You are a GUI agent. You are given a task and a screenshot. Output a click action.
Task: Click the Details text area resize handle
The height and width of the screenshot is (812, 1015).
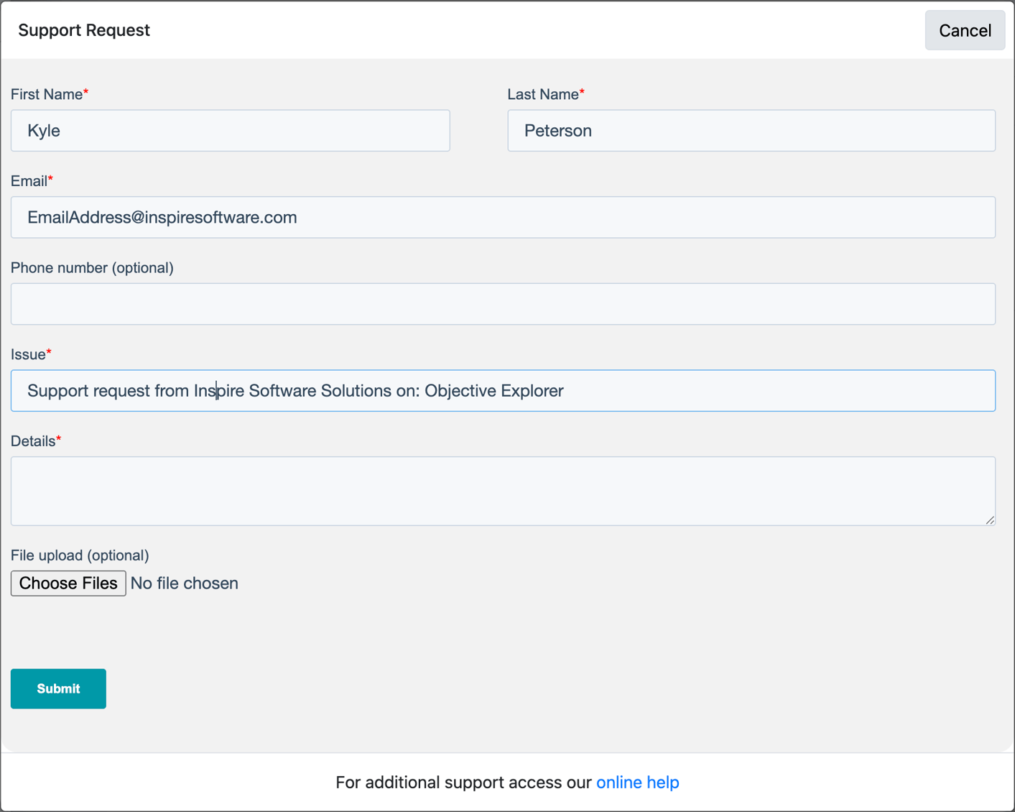click(990, 520)
